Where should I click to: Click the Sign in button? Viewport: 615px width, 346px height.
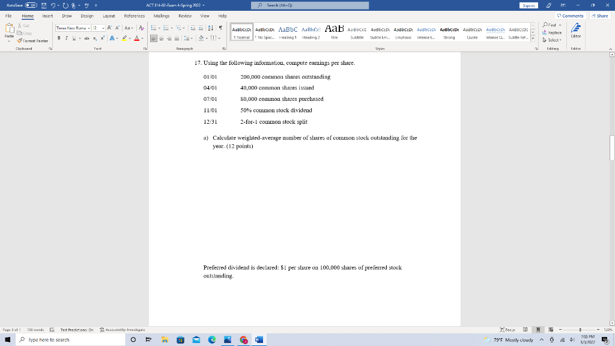529,5
